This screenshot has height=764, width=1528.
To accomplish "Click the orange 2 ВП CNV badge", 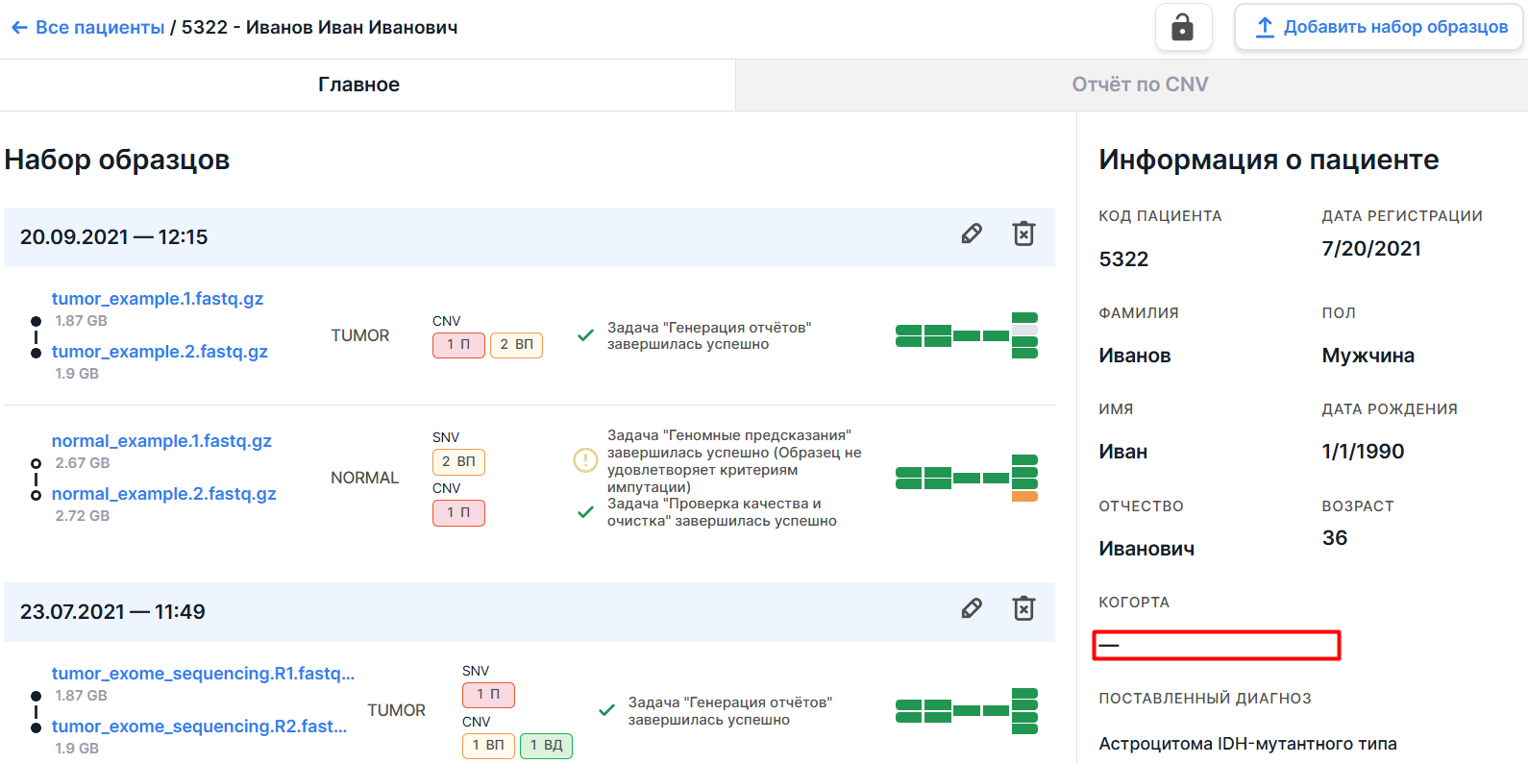I will tap(516, 345).
